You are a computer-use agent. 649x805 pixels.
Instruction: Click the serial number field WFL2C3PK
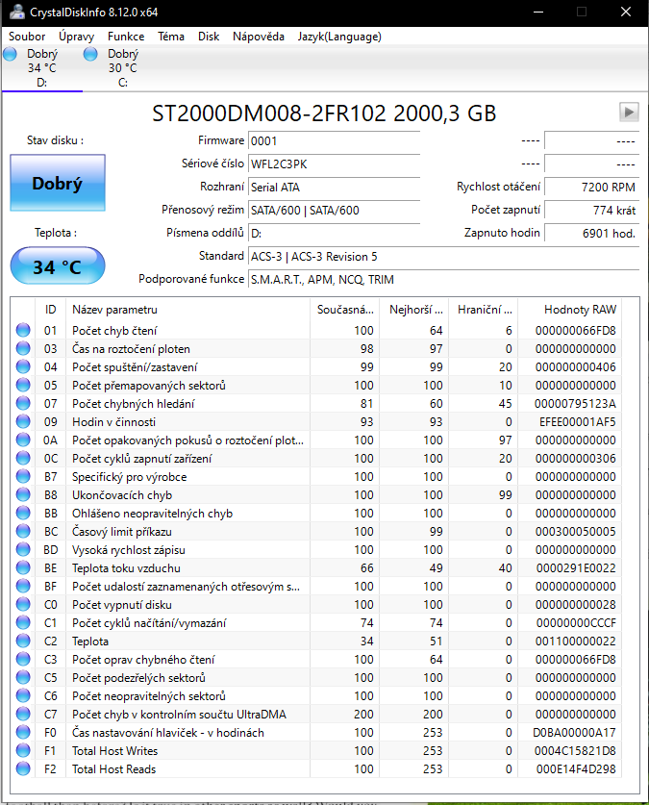point(334,164)
